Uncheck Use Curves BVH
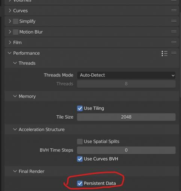The width and height of the screenshot is (181, 191). click(80, 159)
